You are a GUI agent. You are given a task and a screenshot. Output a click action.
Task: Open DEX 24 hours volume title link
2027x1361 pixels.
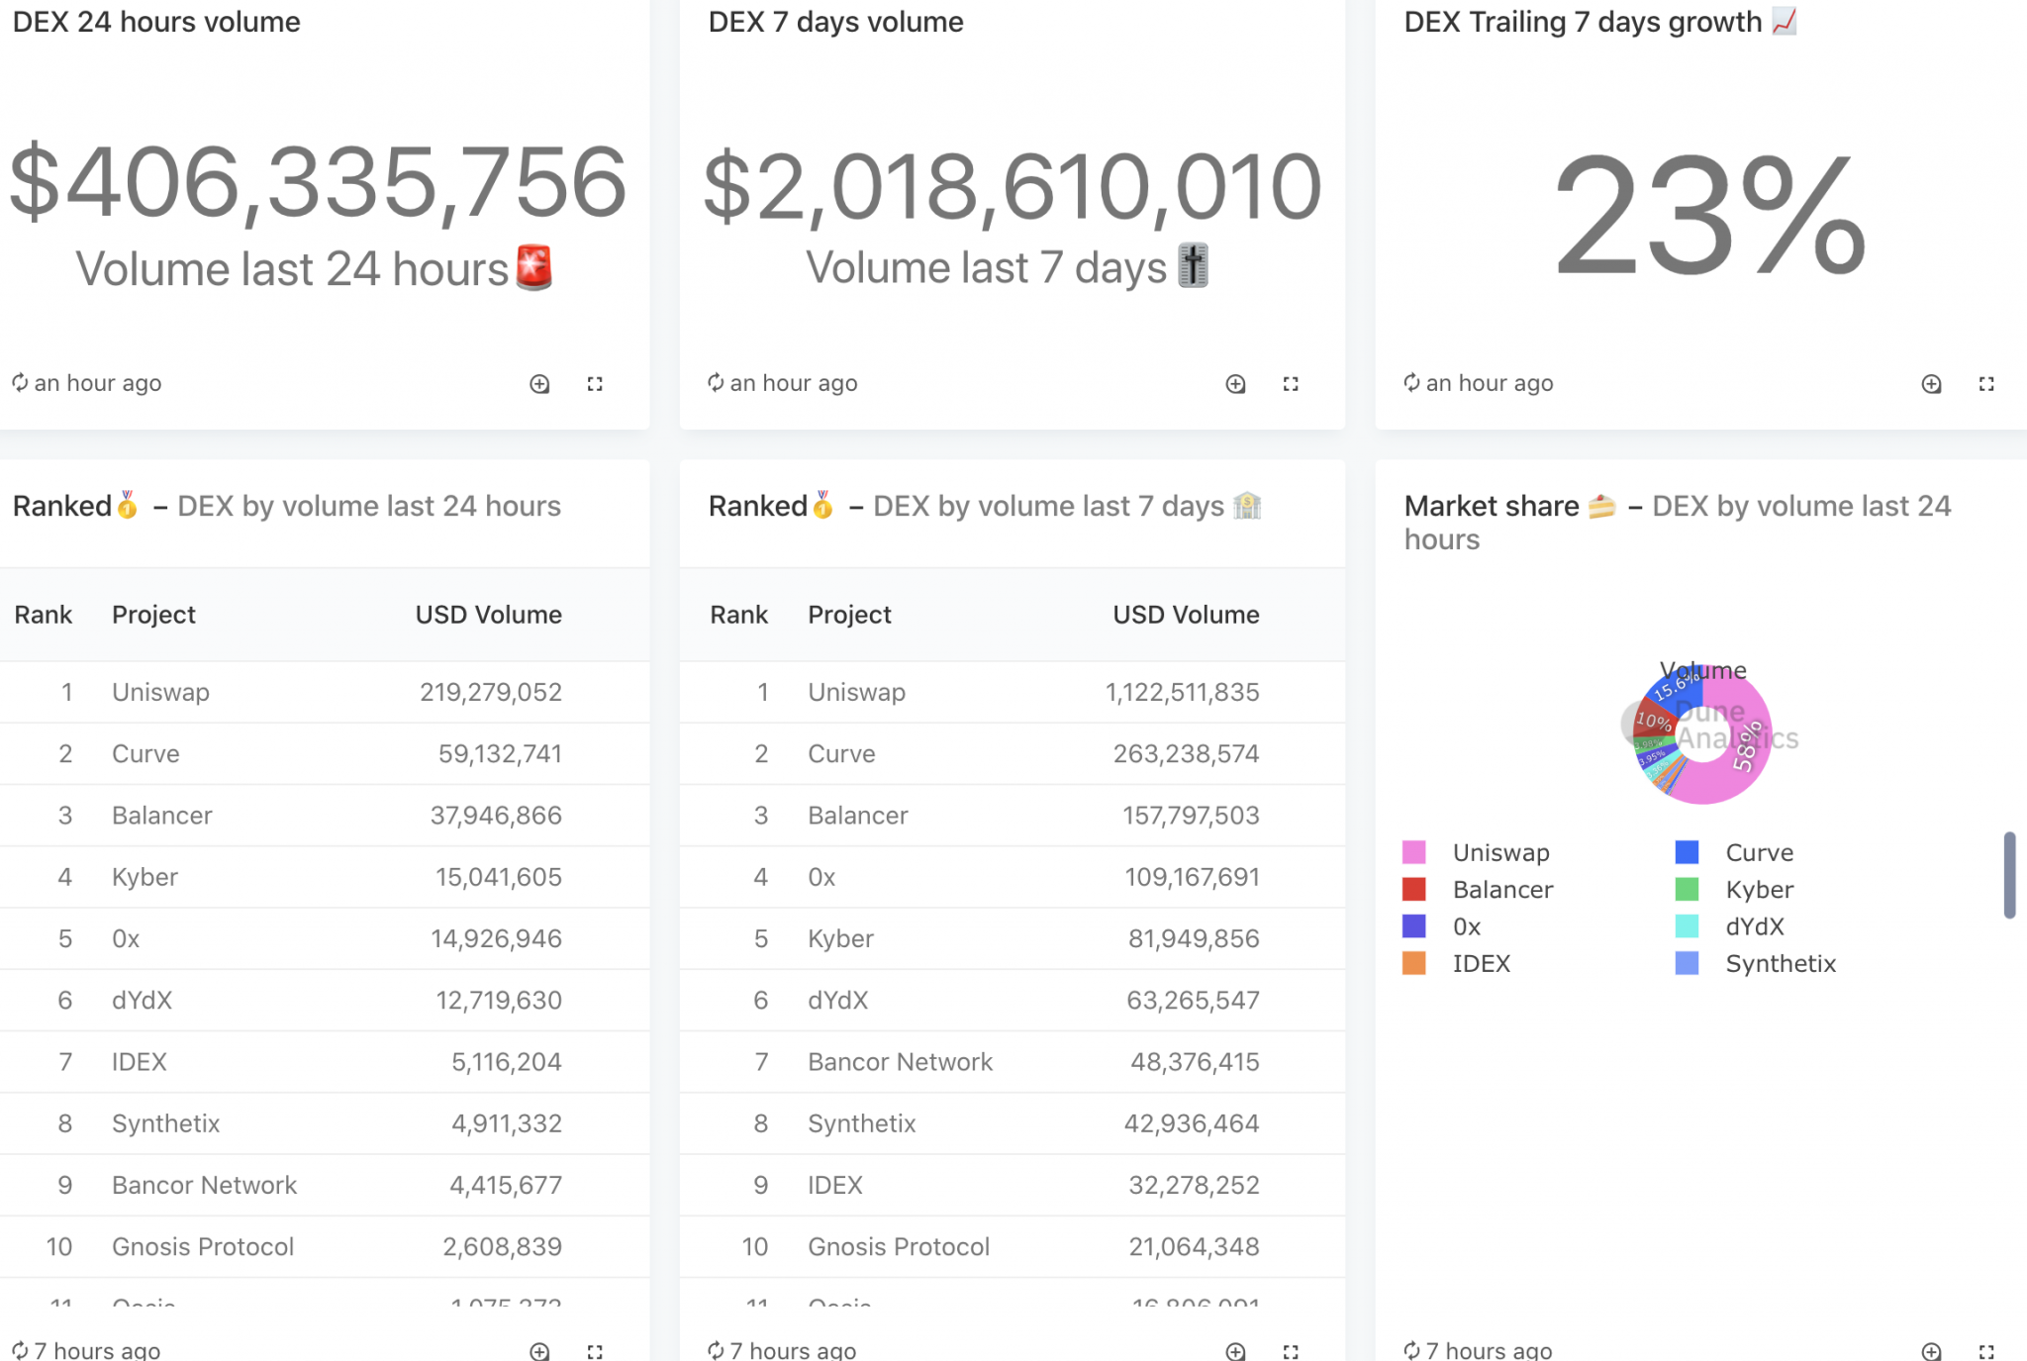click(x=156, y=22)
